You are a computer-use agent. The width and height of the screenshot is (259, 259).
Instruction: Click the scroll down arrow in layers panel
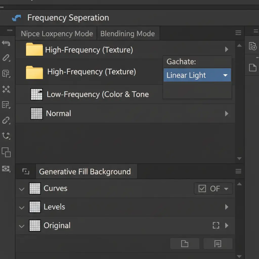click(x=239, y=159)
